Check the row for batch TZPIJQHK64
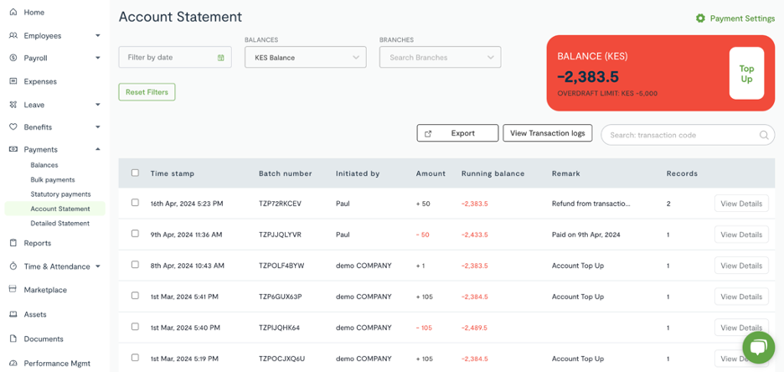Viewport: 784px width, 372px height. click(x=135, y=327)
